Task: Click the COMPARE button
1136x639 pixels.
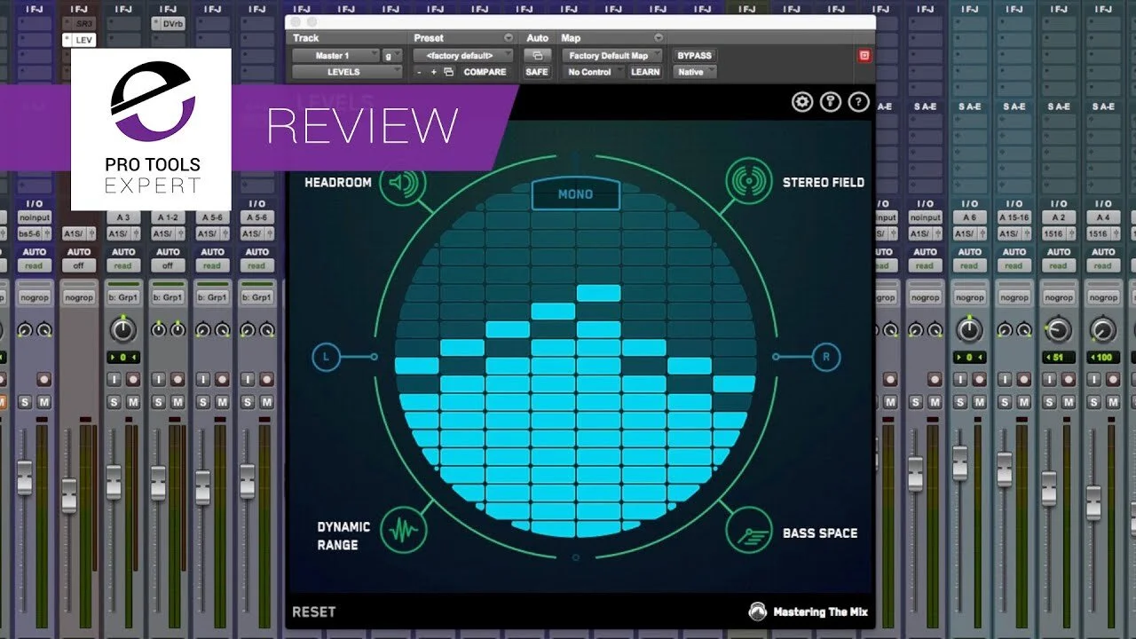Action: pos(485,72)
